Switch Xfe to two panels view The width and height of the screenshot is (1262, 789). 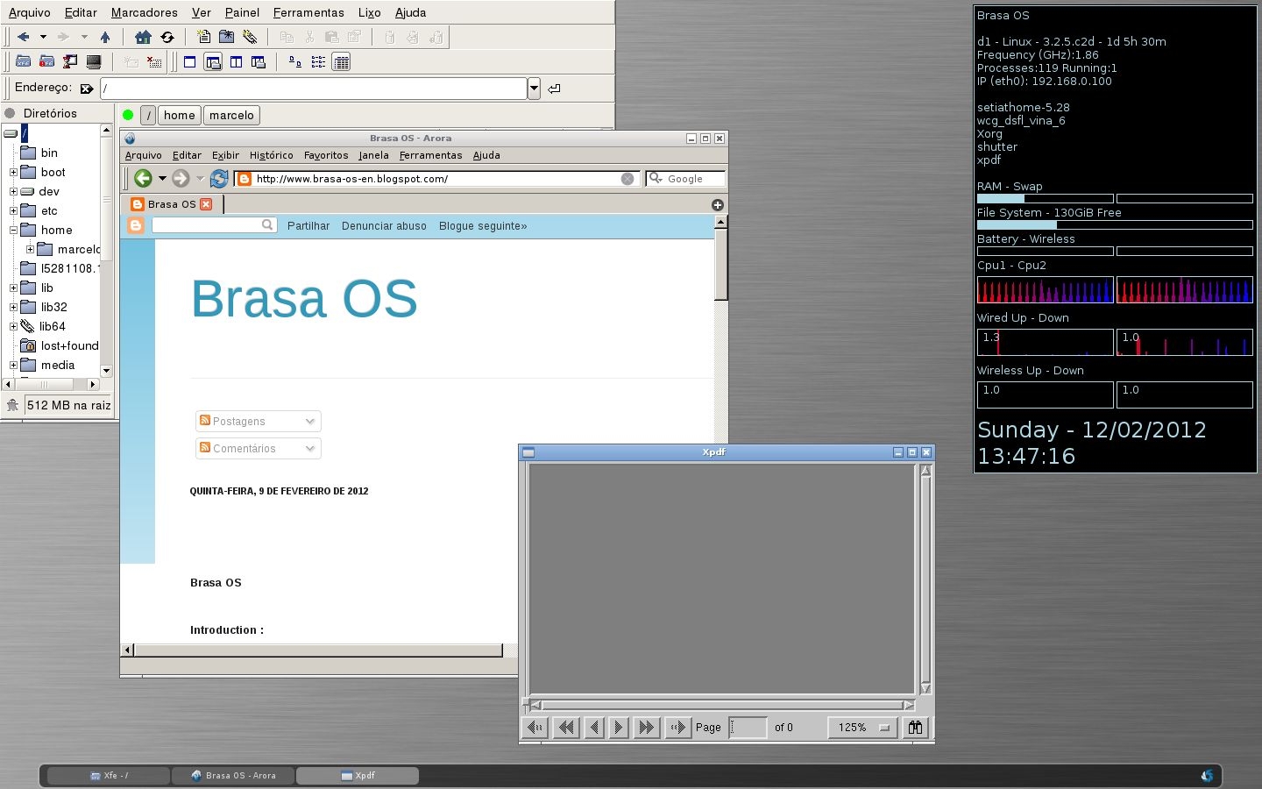pos(236,62)
